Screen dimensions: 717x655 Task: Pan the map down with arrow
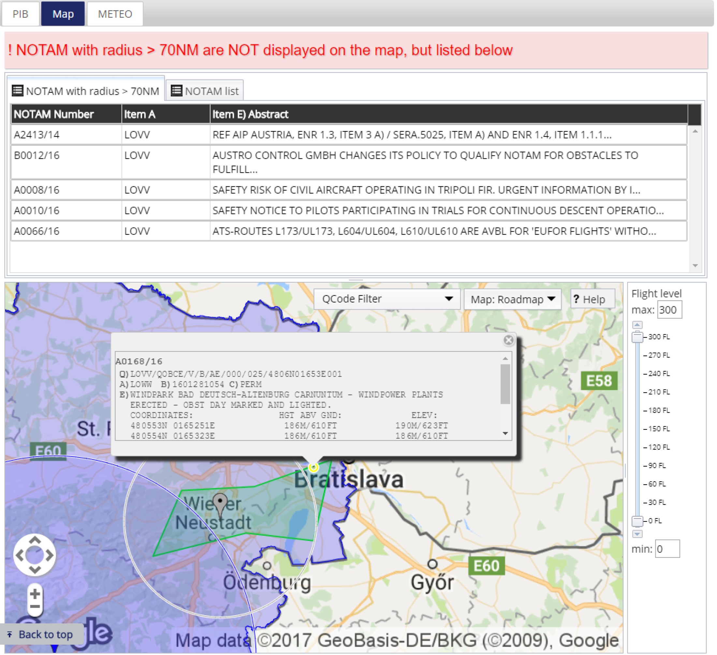(35, 570)
